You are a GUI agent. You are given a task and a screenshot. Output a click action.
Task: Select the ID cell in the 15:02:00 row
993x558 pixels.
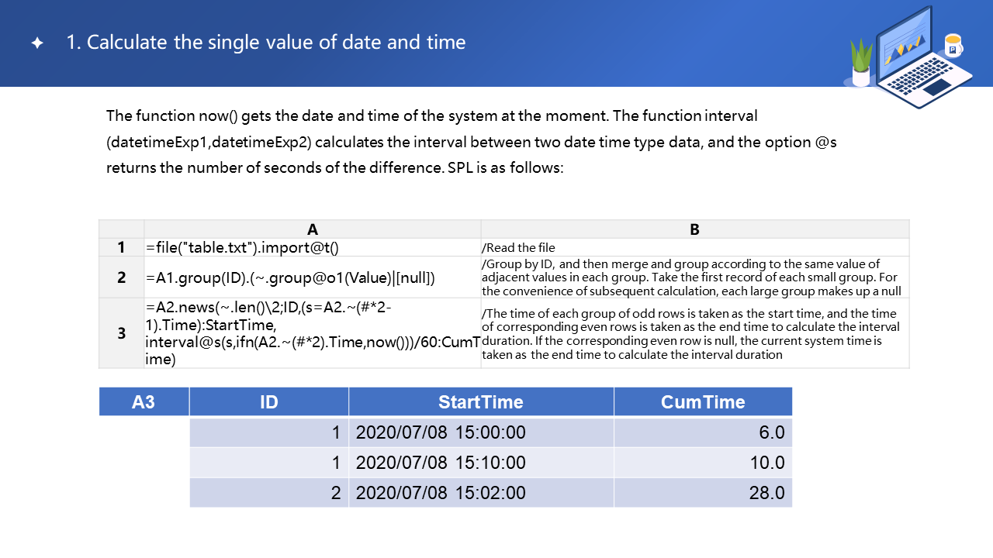pyautogui.click(x=269, y=492)
